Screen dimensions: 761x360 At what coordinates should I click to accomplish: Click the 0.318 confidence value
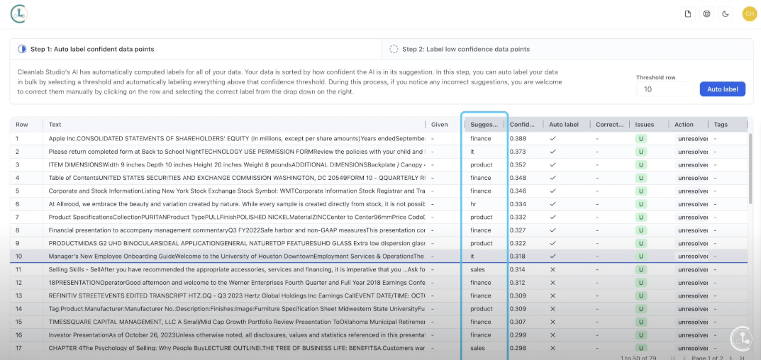(518, 256)
